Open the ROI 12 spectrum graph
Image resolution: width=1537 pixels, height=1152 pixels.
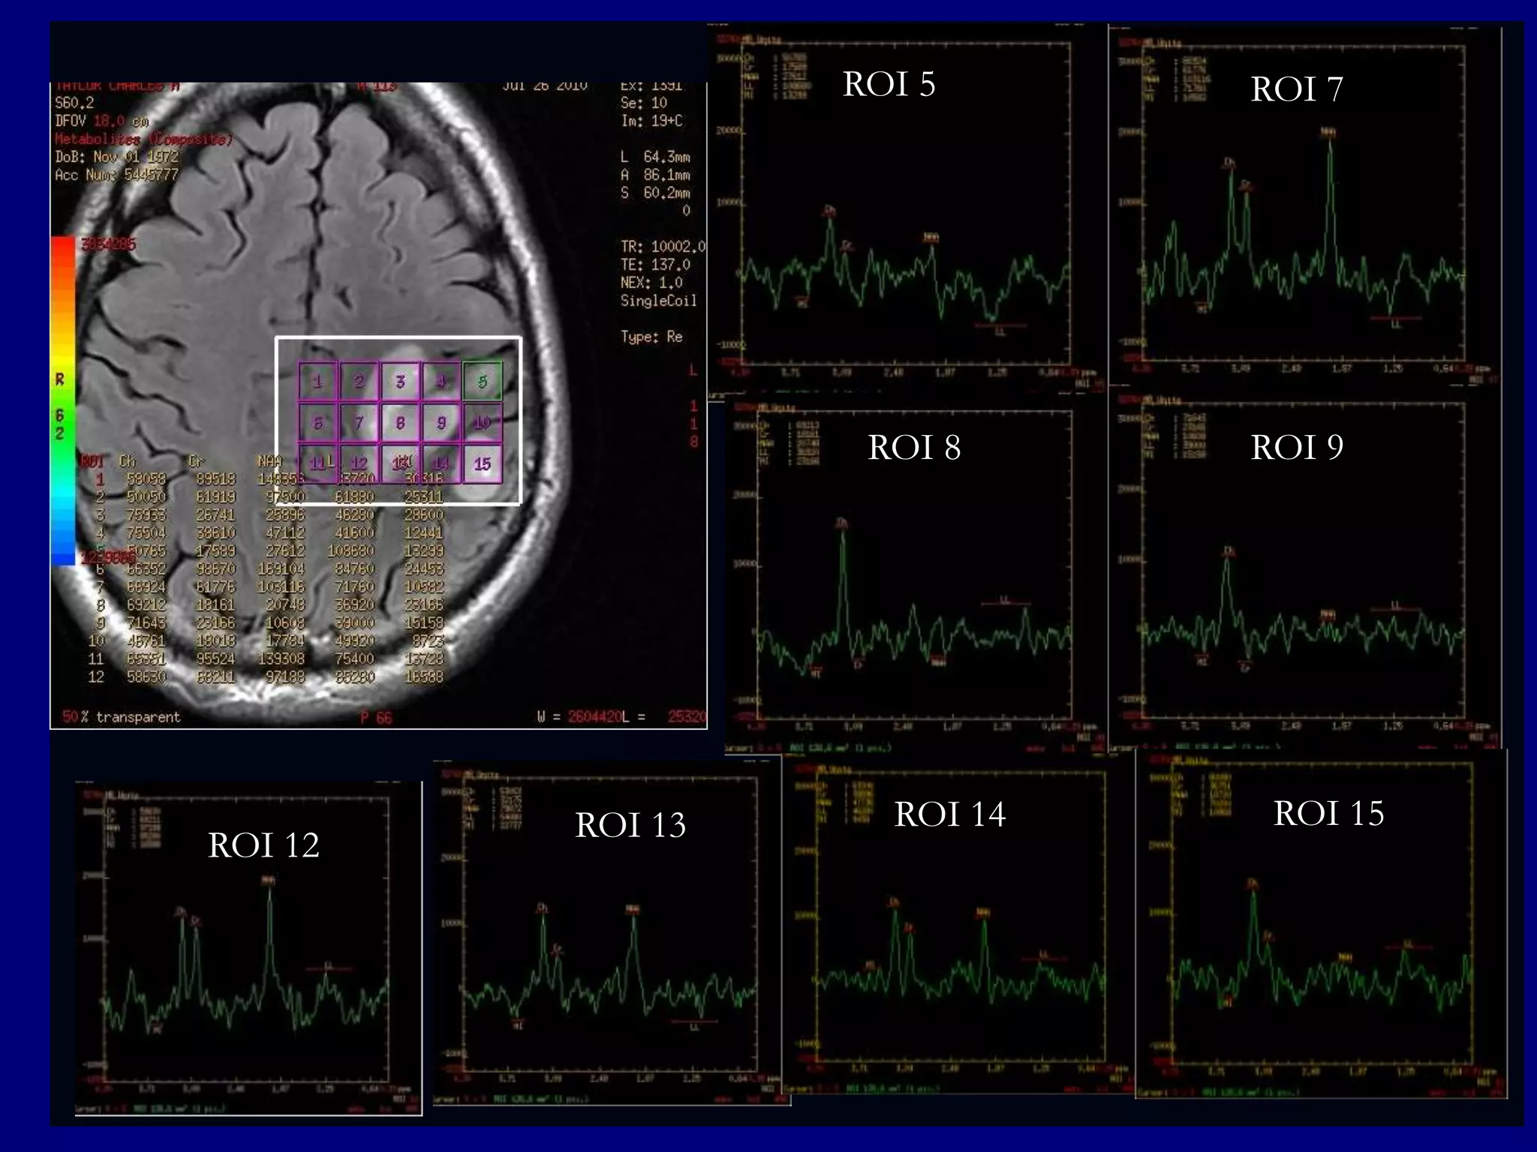[x=246, y=937]
